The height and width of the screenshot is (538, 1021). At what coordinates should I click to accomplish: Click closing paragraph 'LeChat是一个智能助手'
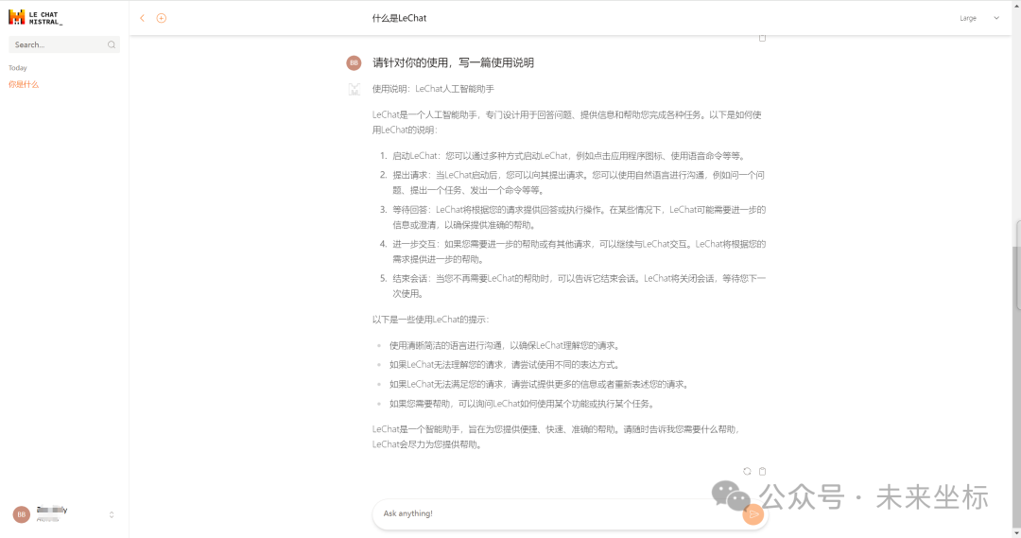pos(558,437)
